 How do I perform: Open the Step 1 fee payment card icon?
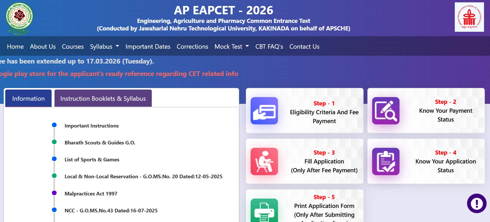pos(264,111)
